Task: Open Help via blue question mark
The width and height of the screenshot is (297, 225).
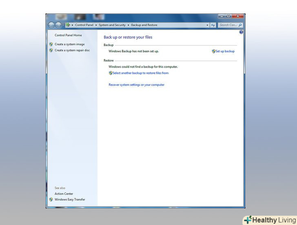Action: tap(241, 32)
